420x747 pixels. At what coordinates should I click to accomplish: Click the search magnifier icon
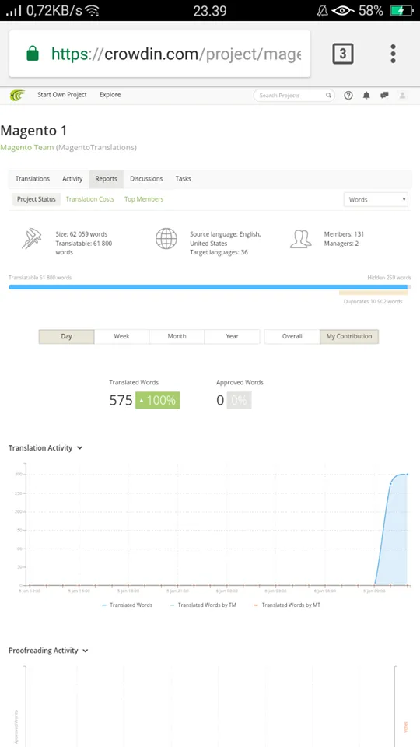pyautogui.click(x=328, y=95)
